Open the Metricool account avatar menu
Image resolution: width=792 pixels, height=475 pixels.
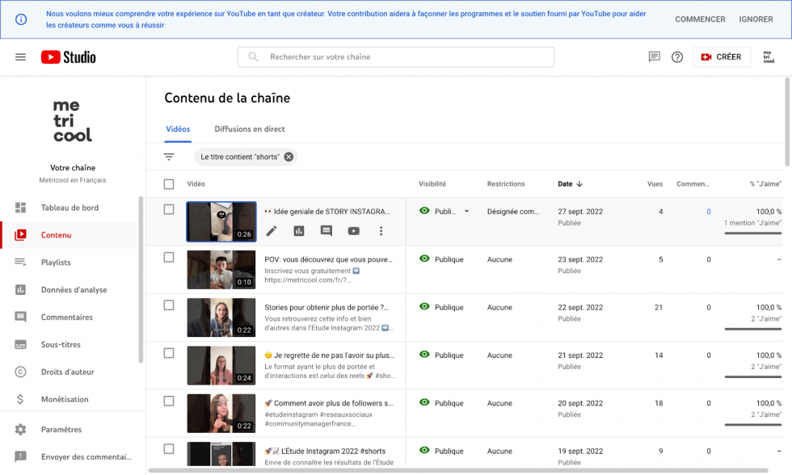point(769,57)
